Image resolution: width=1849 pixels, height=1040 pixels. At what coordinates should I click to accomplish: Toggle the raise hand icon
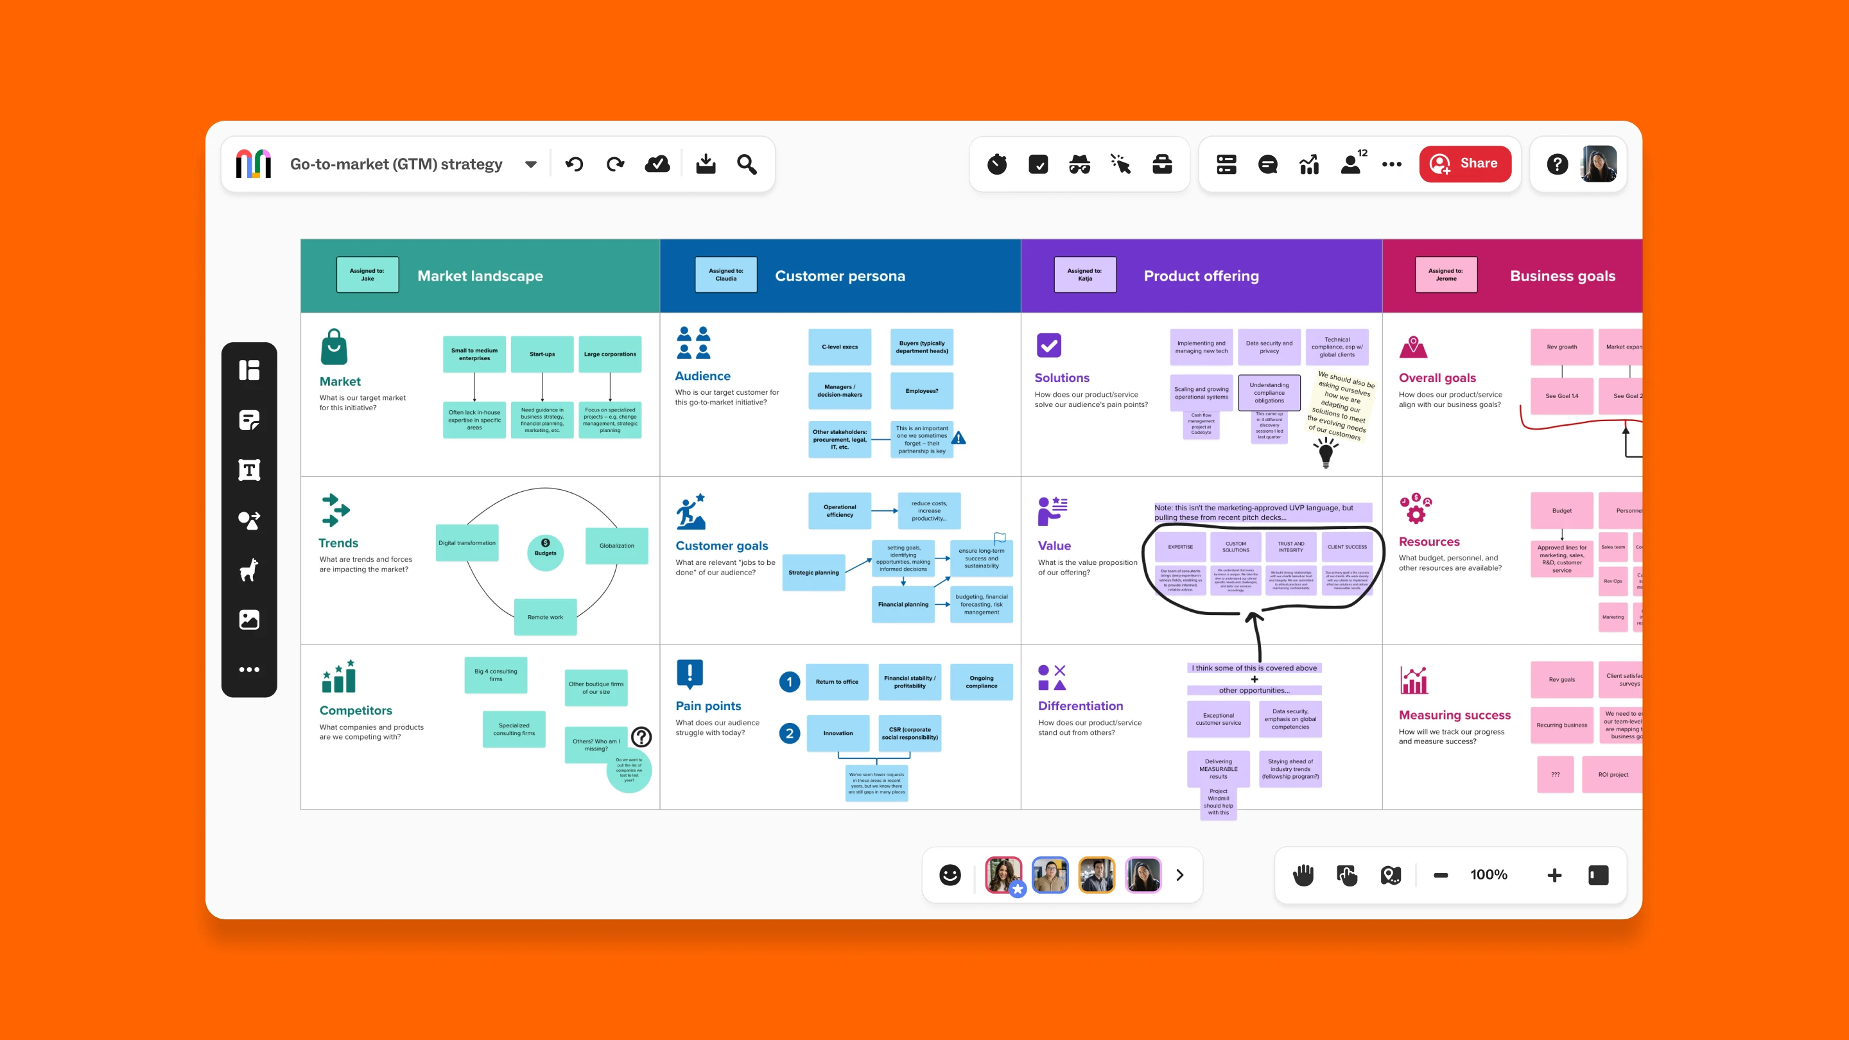point(1303,875)
